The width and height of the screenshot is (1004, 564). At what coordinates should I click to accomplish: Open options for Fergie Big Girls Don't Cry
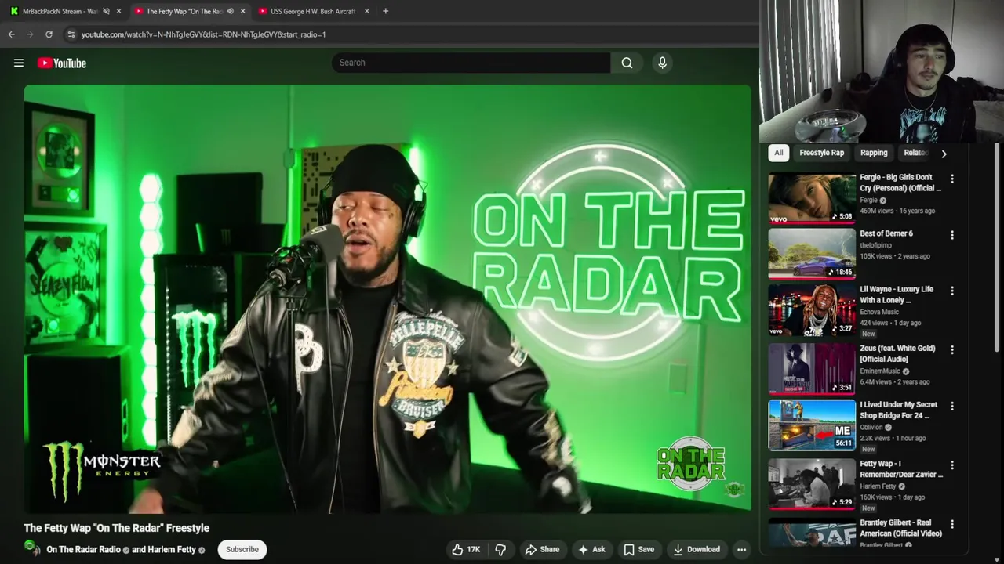[x=952, y=179]
